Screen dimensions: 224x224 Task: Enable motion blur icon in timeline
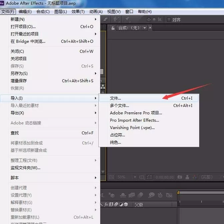coord(140,195)
